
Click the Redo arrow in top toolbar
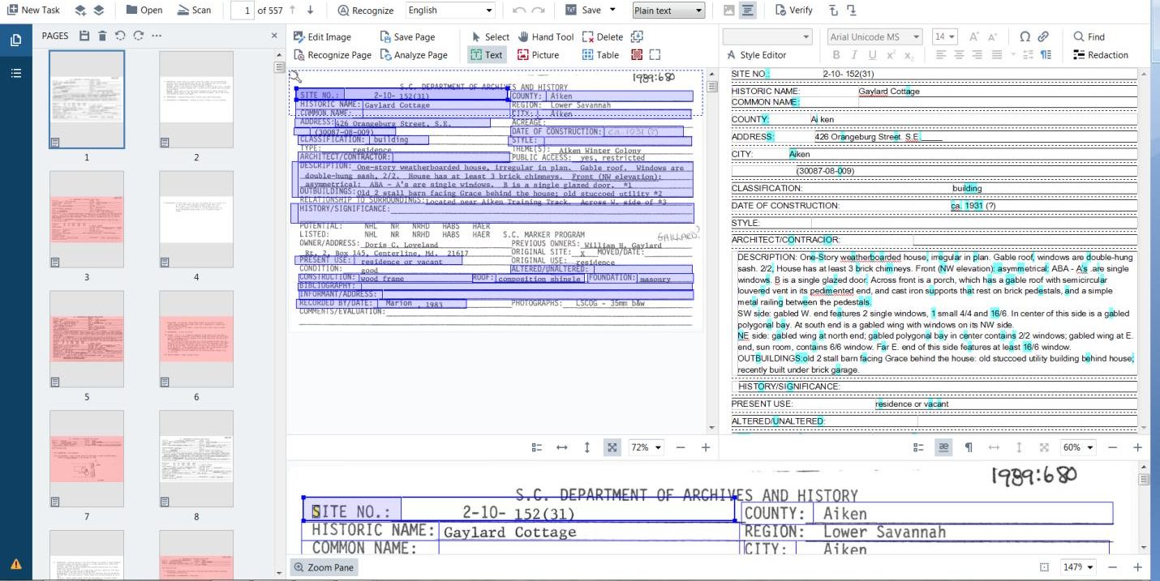539,11
